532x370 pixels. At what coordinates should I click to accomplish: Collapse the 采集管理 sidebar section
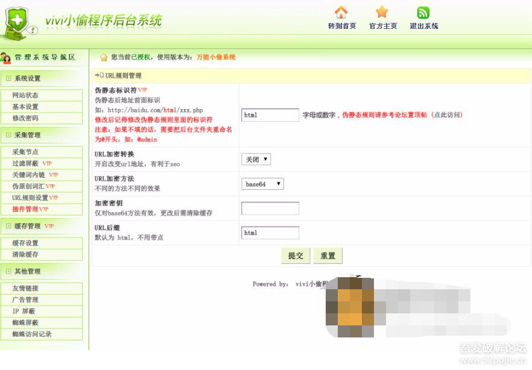8,135
